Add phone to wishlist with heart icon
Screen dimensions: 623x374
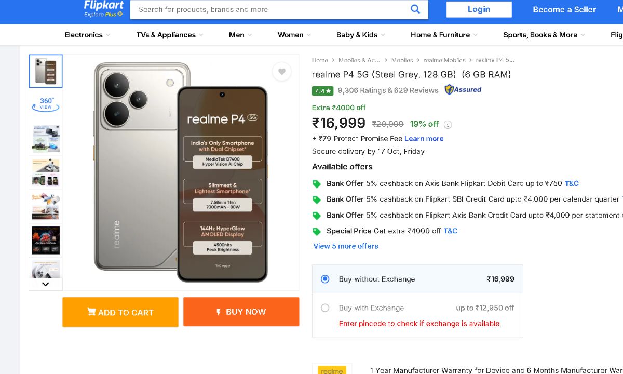(281, 72)
